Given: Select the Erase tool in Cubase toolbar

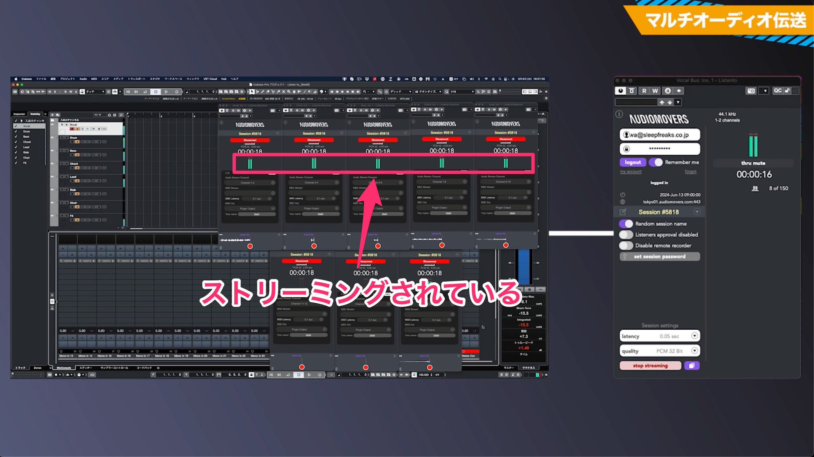Looking at the screenshot, I should coord(267,92).
